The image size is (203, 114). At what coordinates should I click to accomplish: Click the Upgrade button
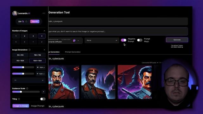click(35, 22)
